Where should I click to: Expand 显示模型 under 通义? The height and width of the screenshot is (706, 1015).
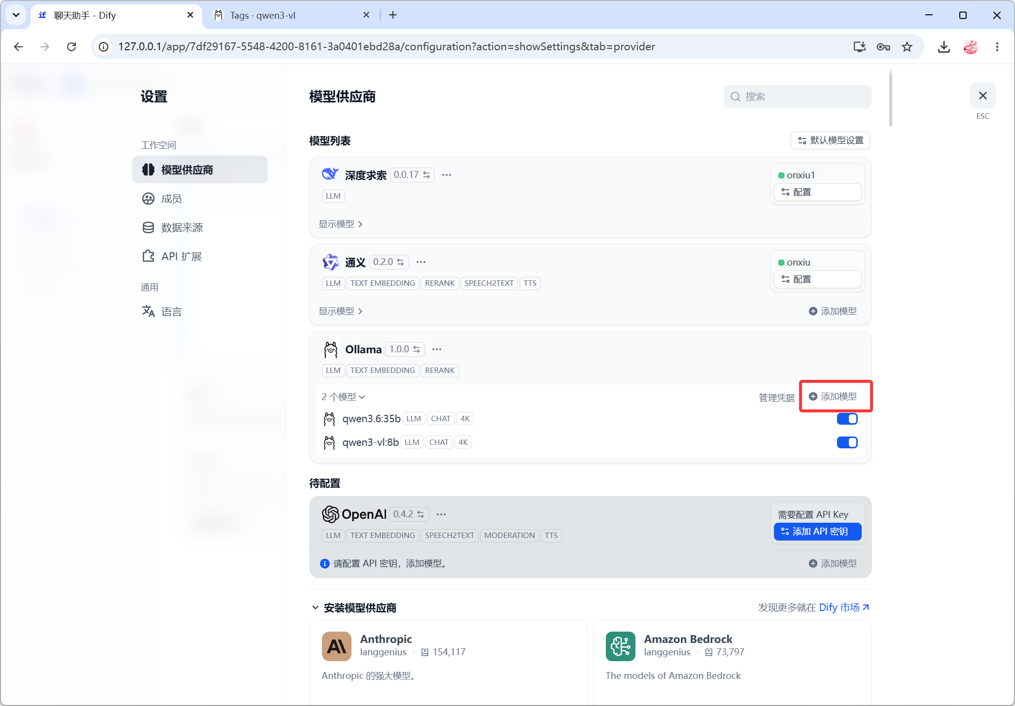click(341, 311)
